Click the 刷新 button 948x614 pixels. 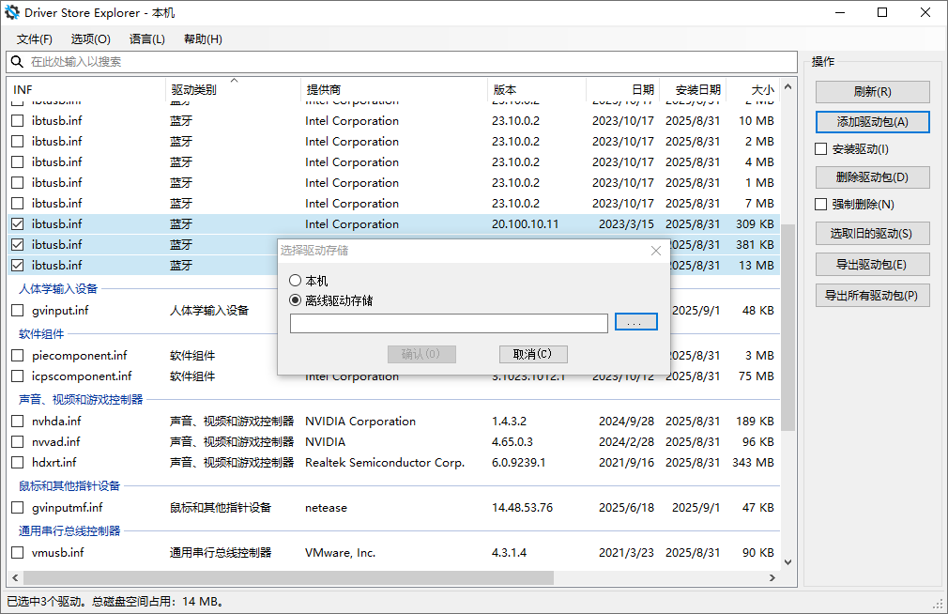pyautogui.click(x=872, y=91)
